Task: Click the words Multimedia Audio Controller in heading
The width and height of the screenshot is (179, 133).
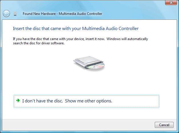Action: pyautogui.click(x=110, y=29)
